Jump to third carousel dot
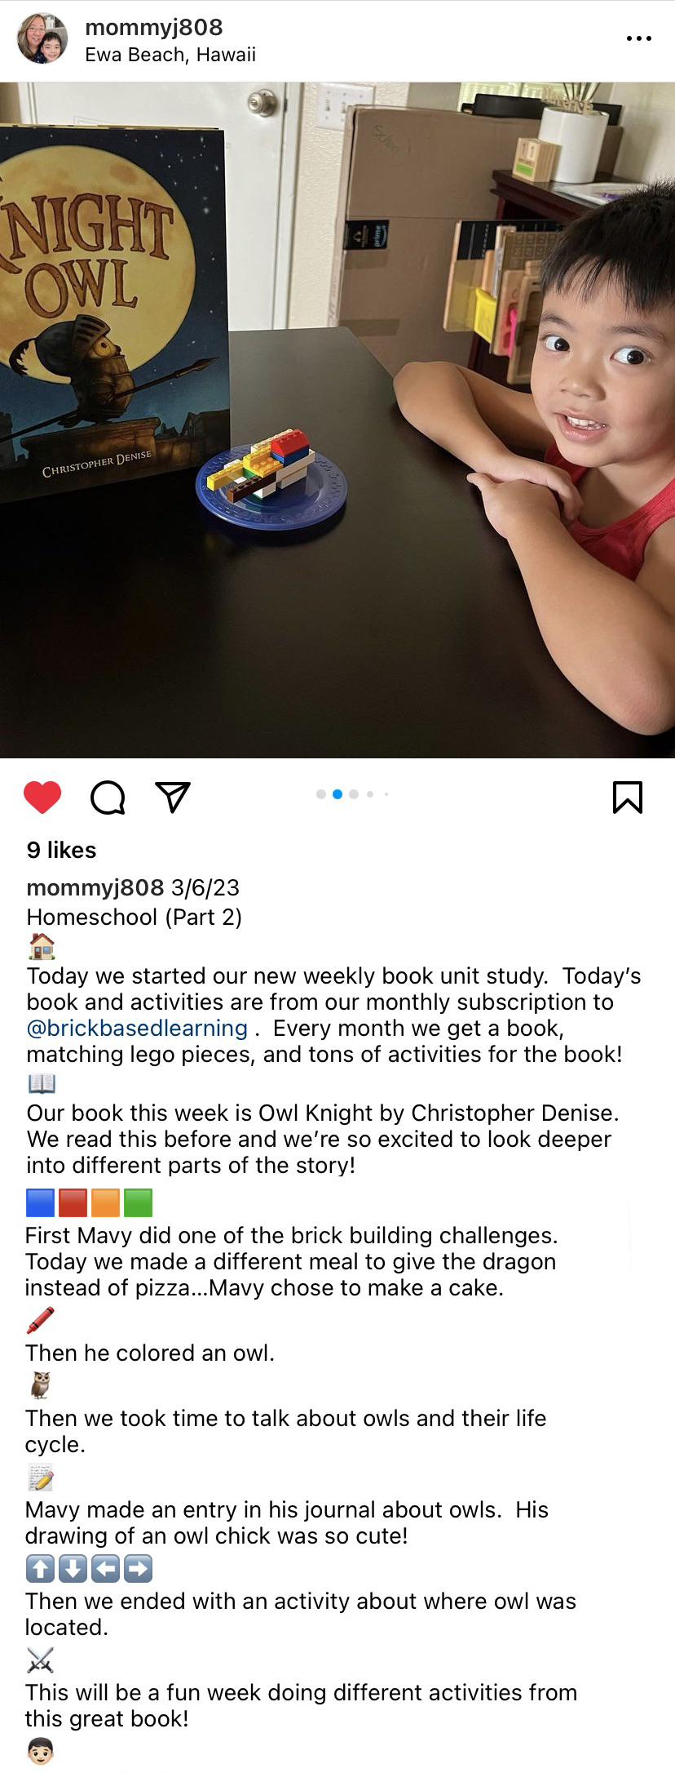 (354, 794)
